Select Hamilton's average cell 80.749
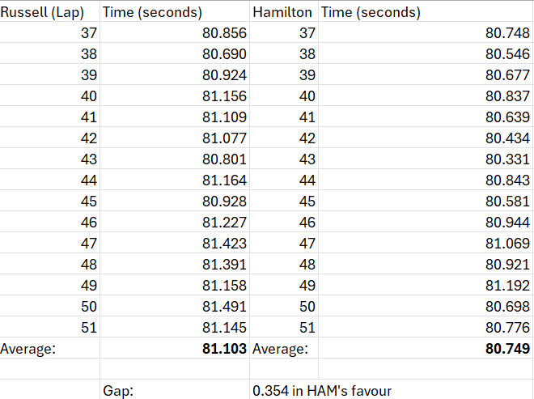534x399 pixels. [x=426, y=348]
